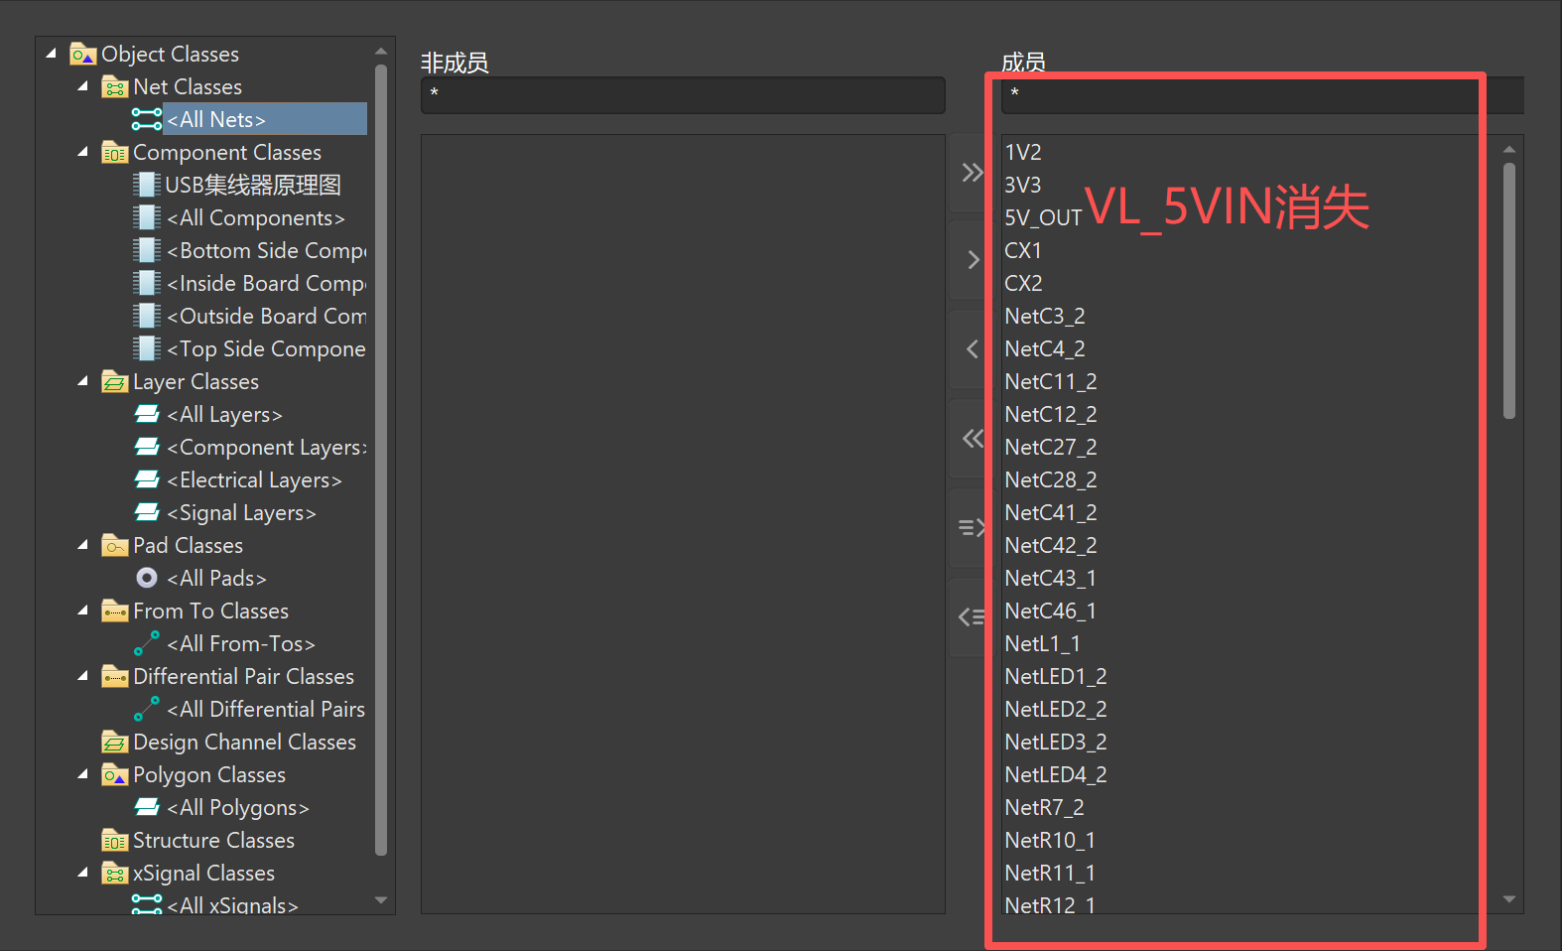
Task: Click the Design Channel Classes folder icon
Action: [115, 742]
